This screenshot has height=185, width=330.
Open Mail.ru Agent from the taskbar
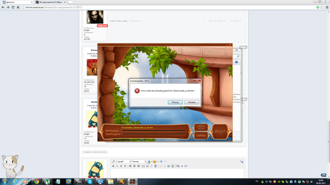pyautogui.click(x=68, y=182)
